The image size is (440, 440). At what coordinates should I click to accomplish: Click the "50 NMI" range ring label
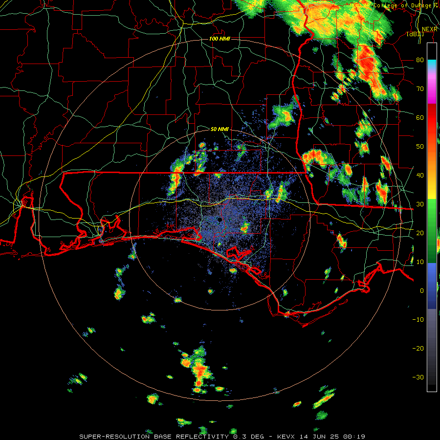pyautogui.click(x=220, y=130)
